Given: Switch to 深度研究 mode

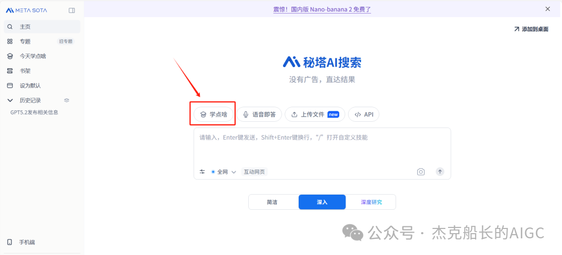Looking at the screenshot, I should [371, 202].
